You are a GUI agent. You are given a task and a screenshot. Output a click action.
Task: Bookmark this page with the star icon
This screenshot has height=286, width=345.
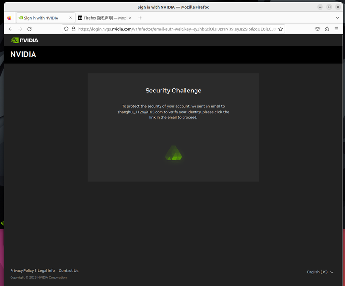[280, 29]
